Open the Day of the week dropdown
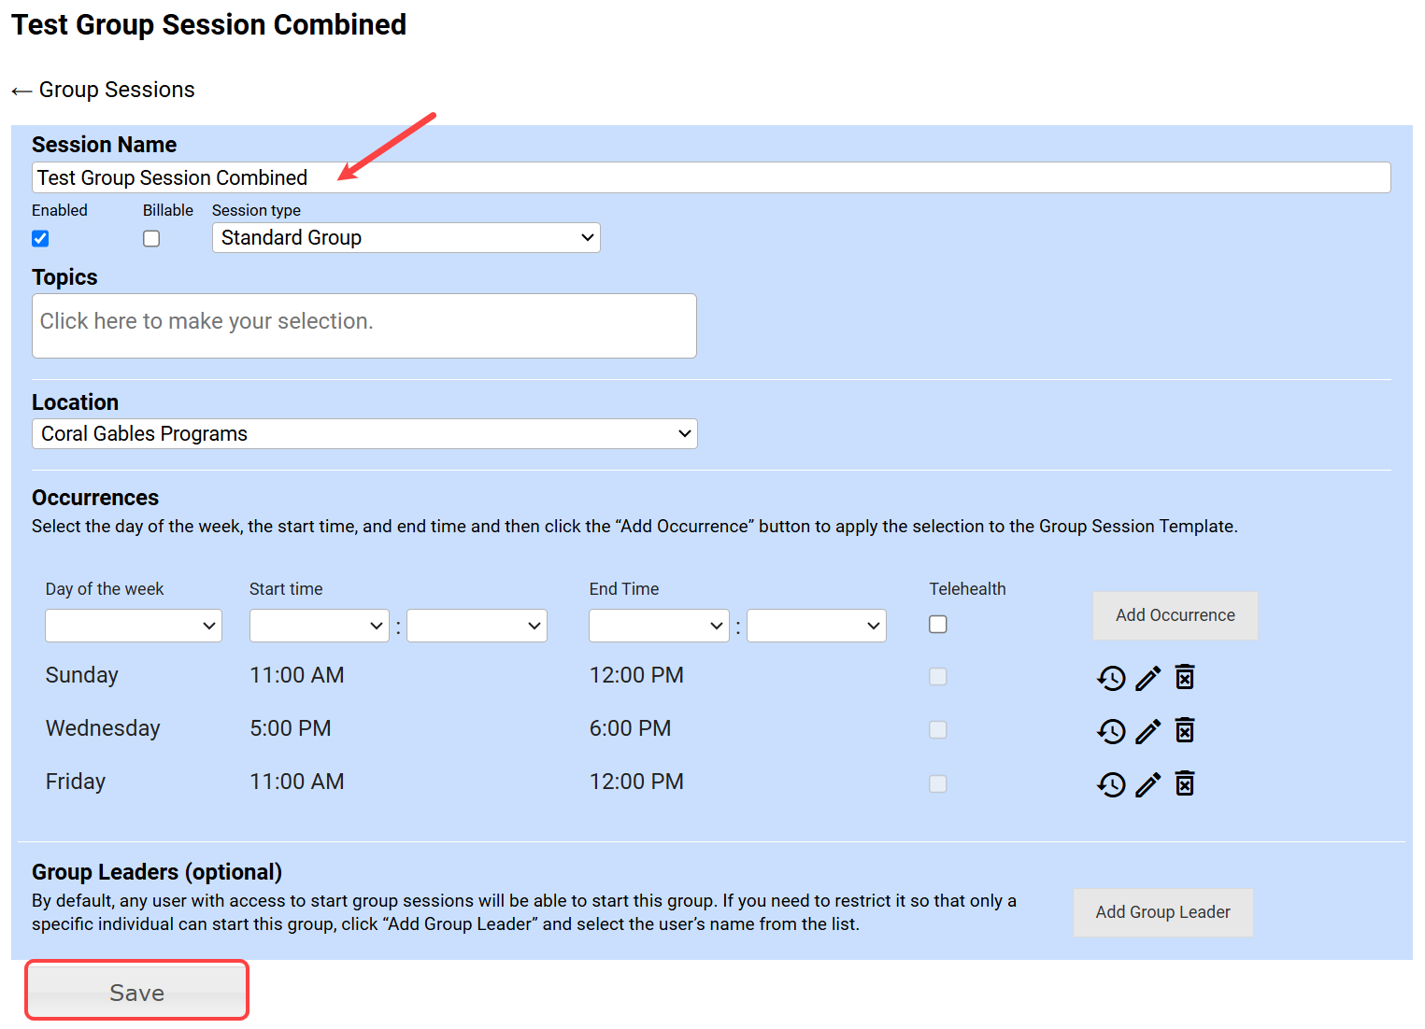The height and width of the screenshot is (1029, 1425). pyautogui.click(x=133, y=626)
